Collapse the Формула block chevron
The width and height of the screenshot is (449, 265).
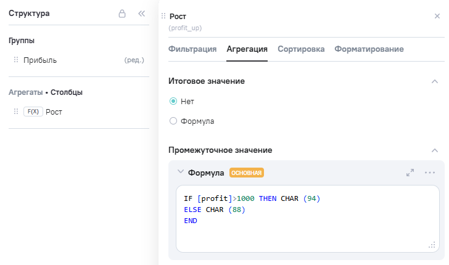(180, 173)
